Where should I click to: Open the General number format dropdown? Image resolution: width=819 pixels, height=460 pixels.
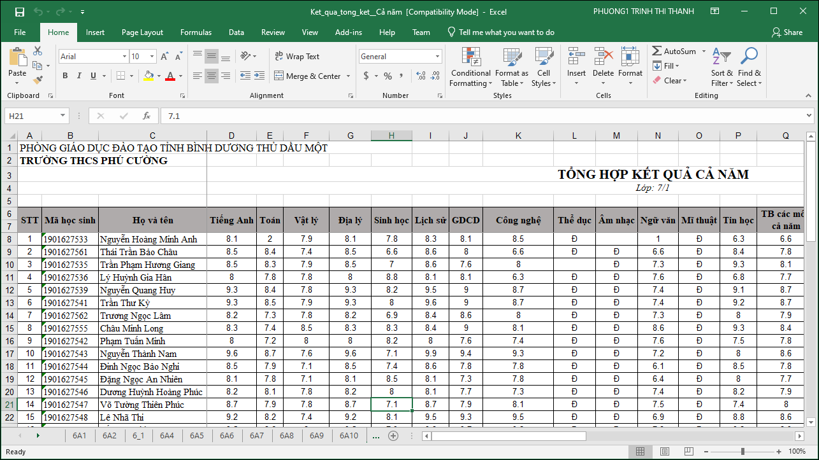coord(437,57)
